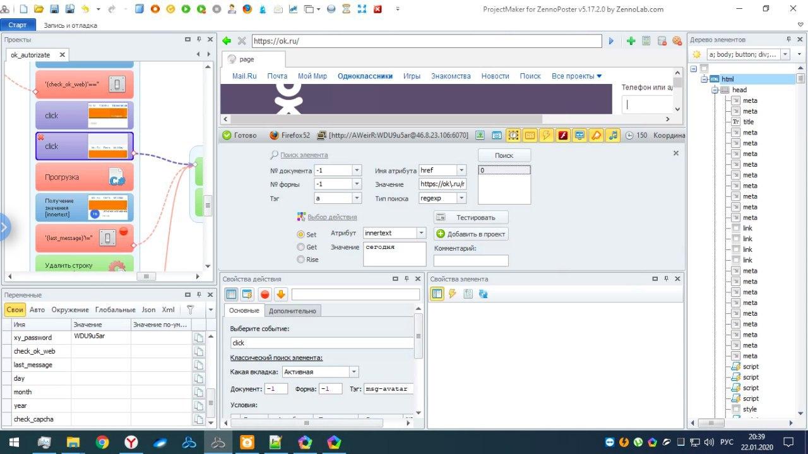Click the green play (run project) icon
The image size is (808, 454).
click(x=186, y=9)
